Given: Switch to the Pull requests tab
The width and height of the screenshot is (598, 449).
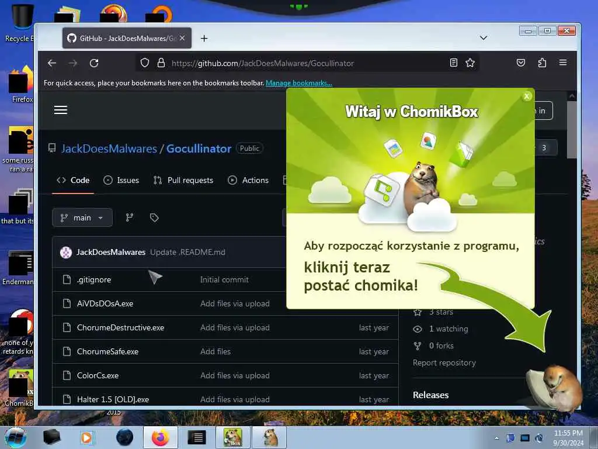Looking at the screenshot, I should [183, 180].
